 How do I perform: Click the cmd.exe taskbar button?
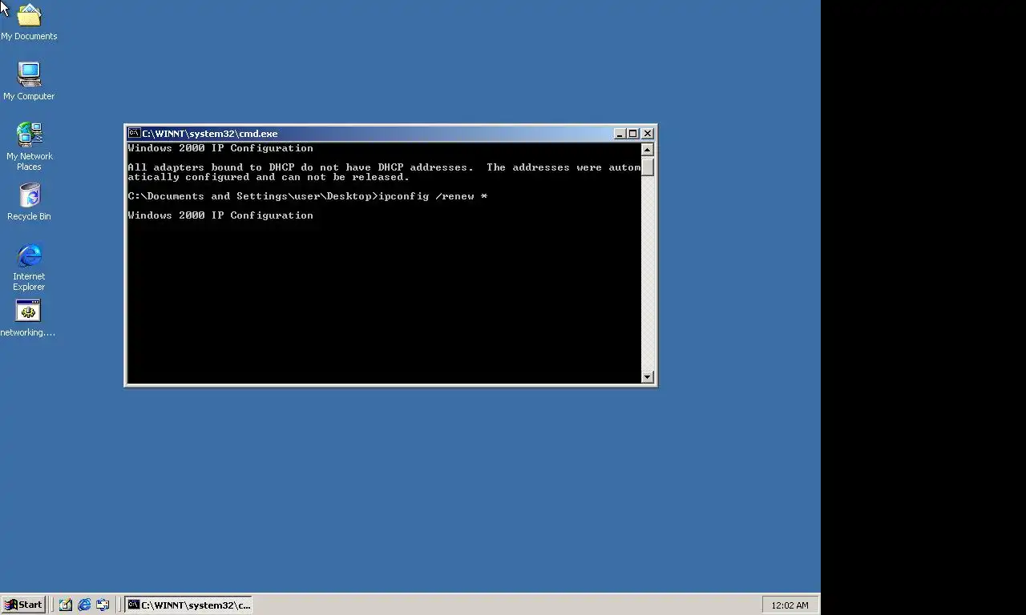(x=188, y=605)
